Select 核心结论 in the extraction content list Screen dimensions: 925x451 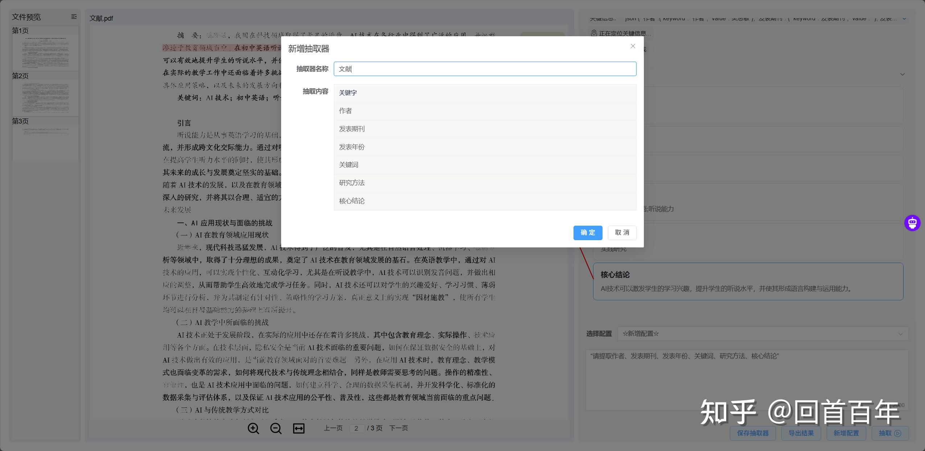[351, 201]
